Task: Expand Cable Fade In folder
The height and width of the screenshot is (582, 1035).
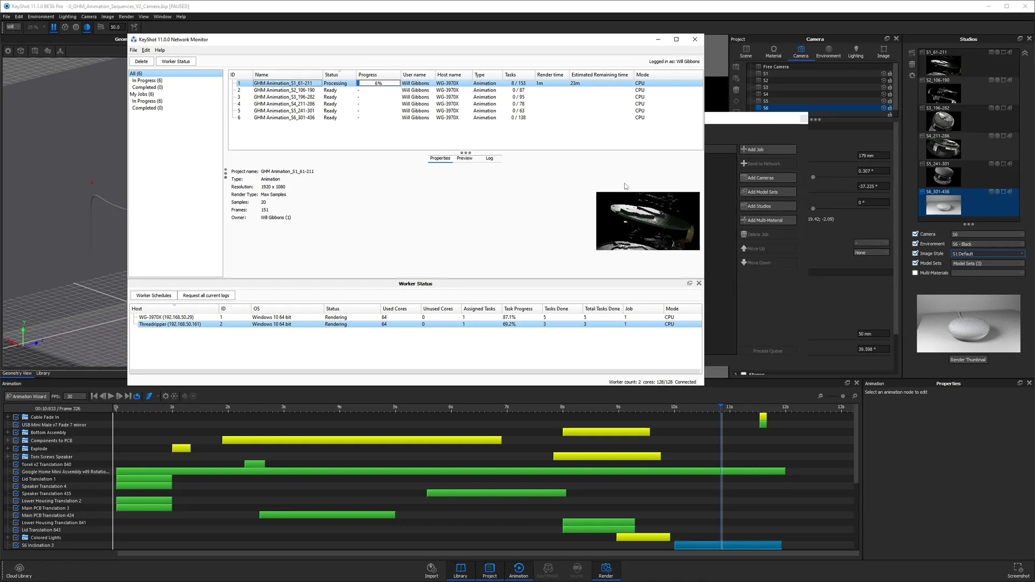Action: (8, 417)
